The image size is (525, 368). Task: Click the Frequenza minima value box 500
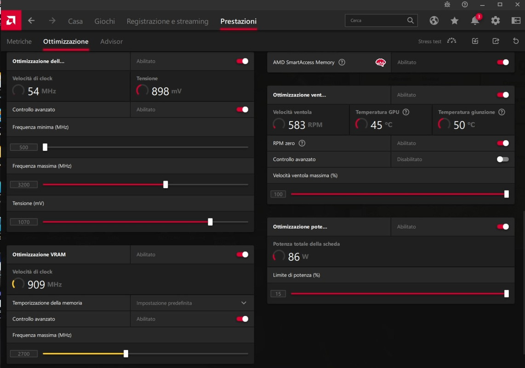[24, 147]
